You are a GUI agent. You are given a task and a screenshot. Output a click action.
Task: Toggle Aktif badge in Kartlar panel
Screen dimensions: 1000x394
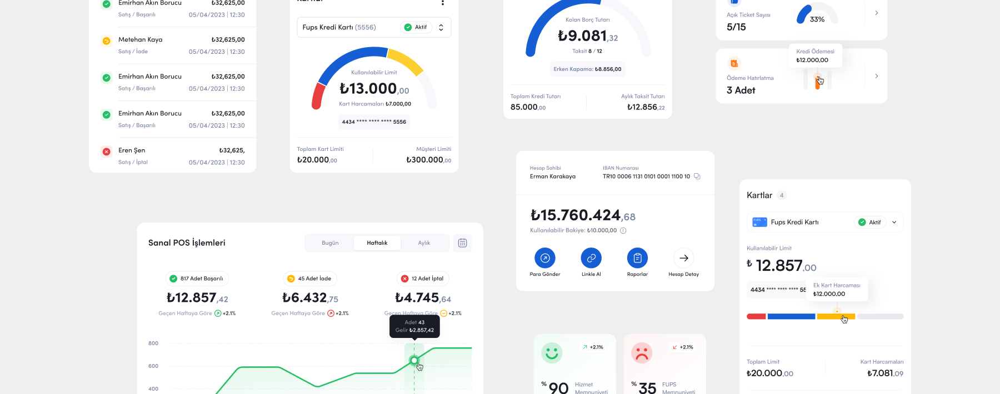point(869,223)
